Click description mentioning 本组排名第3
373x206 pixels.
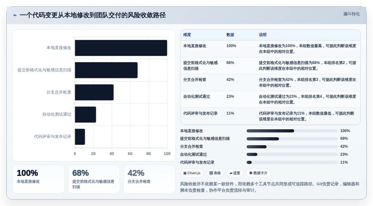[x=307, y=82]
